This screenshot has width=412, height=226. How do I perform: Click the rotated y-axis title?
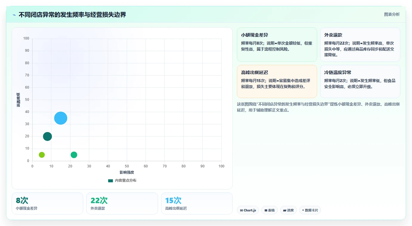[x=18, y=100]
